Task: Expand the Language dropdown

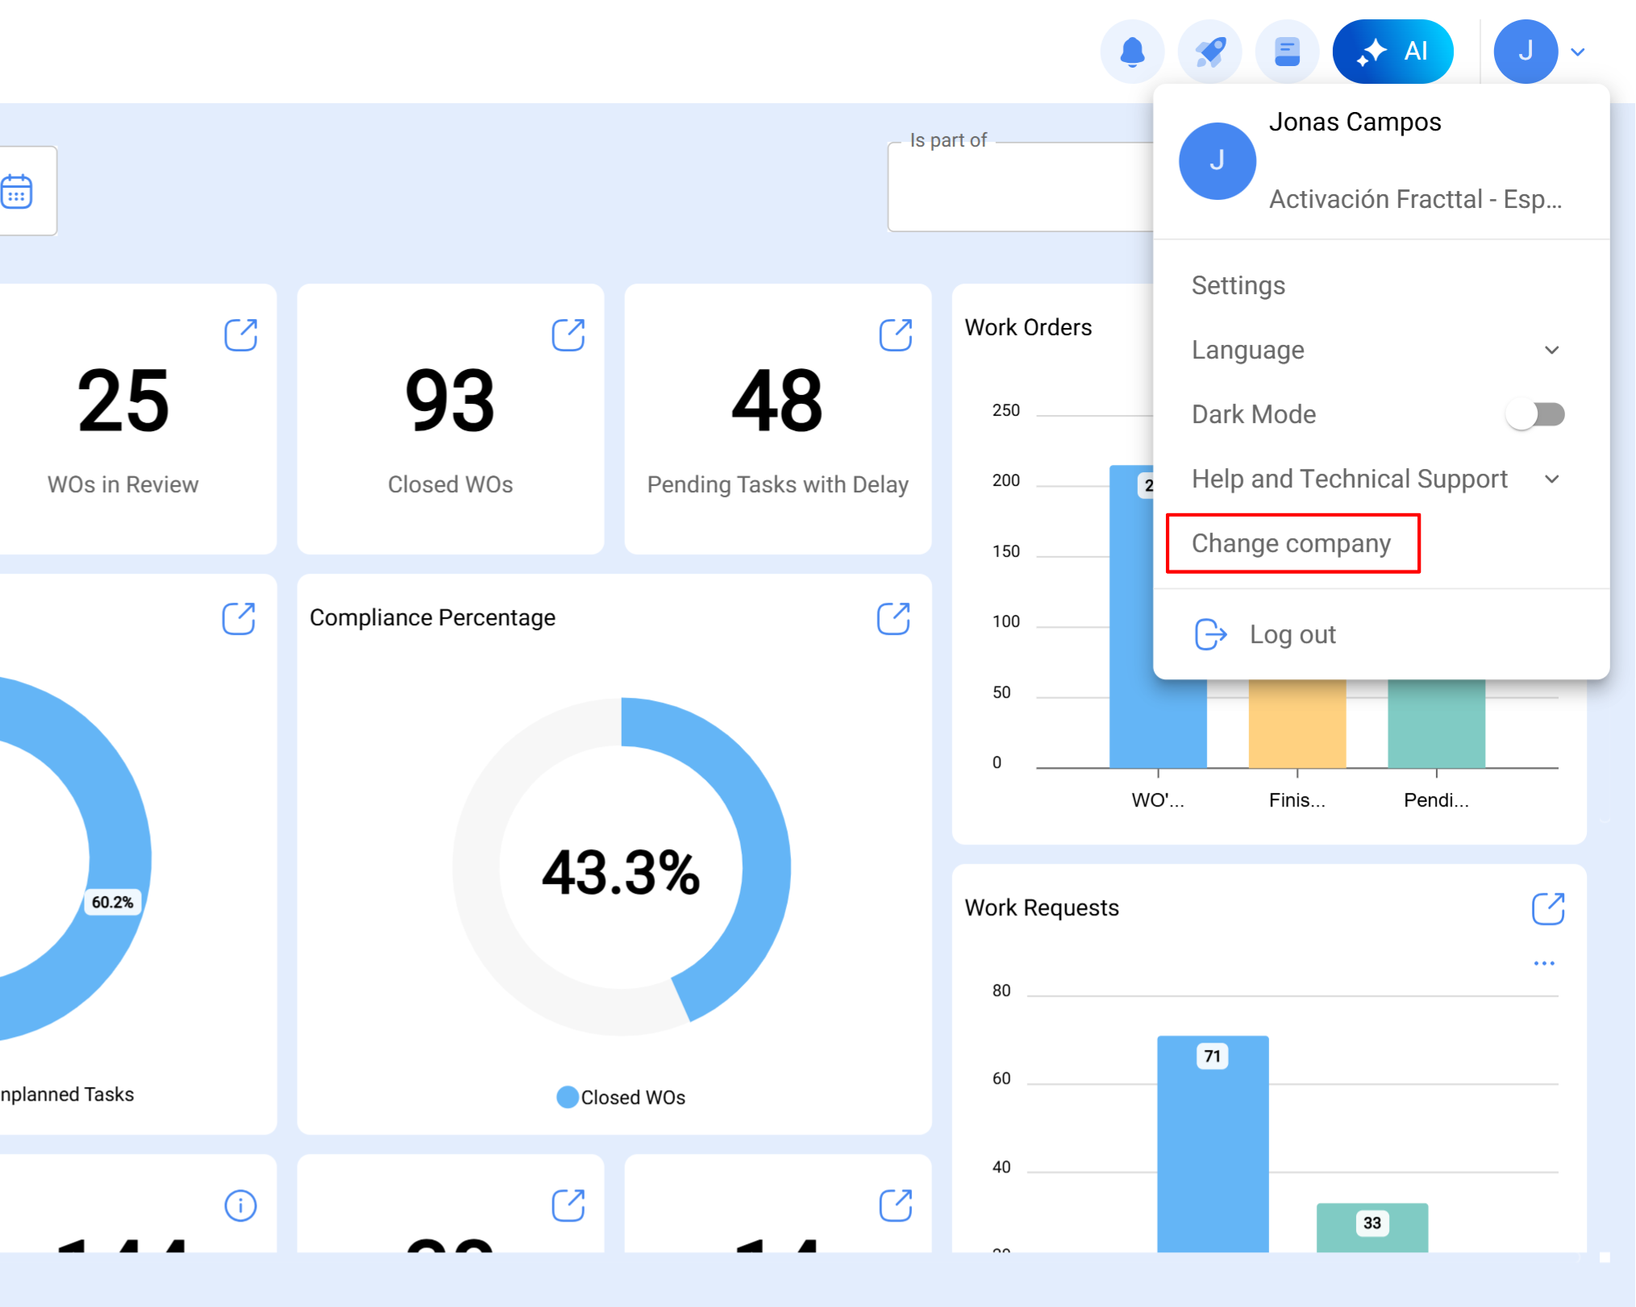Action: click(x=1552, y=350)
